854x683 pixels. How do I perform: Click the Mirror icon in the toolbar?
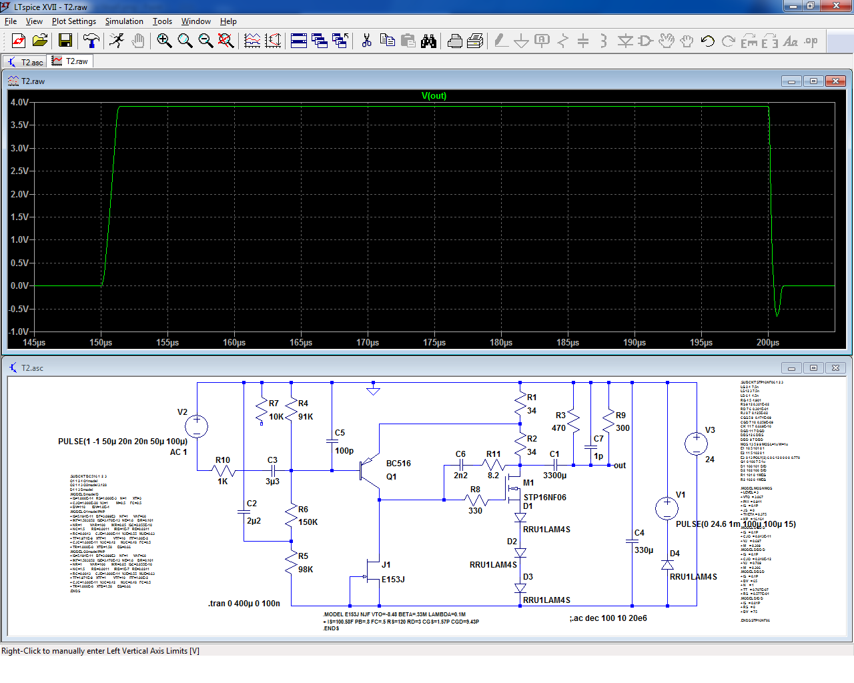(770, 41)
